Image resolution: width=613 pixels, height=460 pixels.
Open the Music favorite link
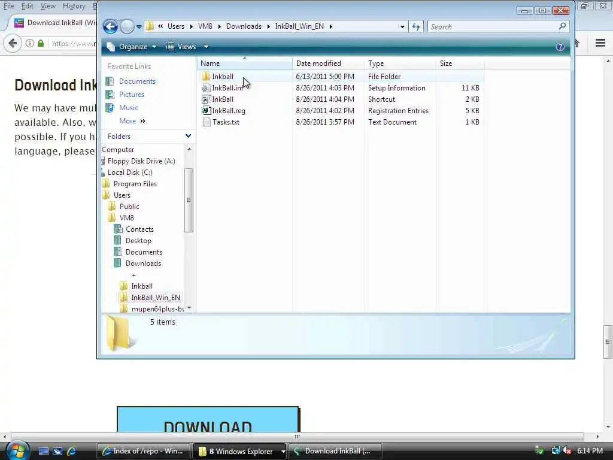click(129, 108)
